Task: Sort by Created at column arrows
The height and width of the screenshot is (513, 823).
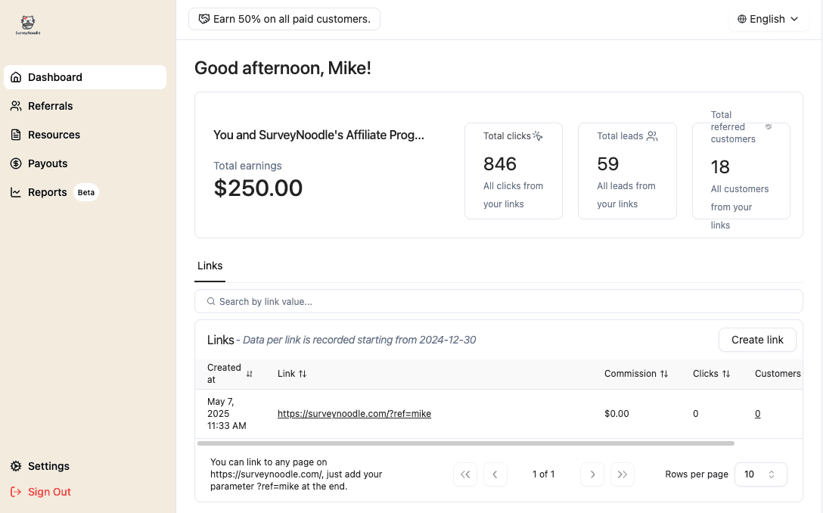Action: pyautogui.click(x=250, y=374)
